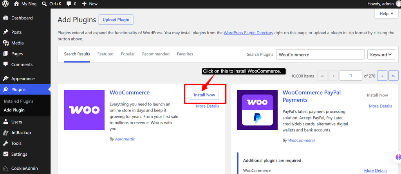This screenshot has height=174, width=401.
Task: Click the Plugins plug icon
Action: click(5, 89)
